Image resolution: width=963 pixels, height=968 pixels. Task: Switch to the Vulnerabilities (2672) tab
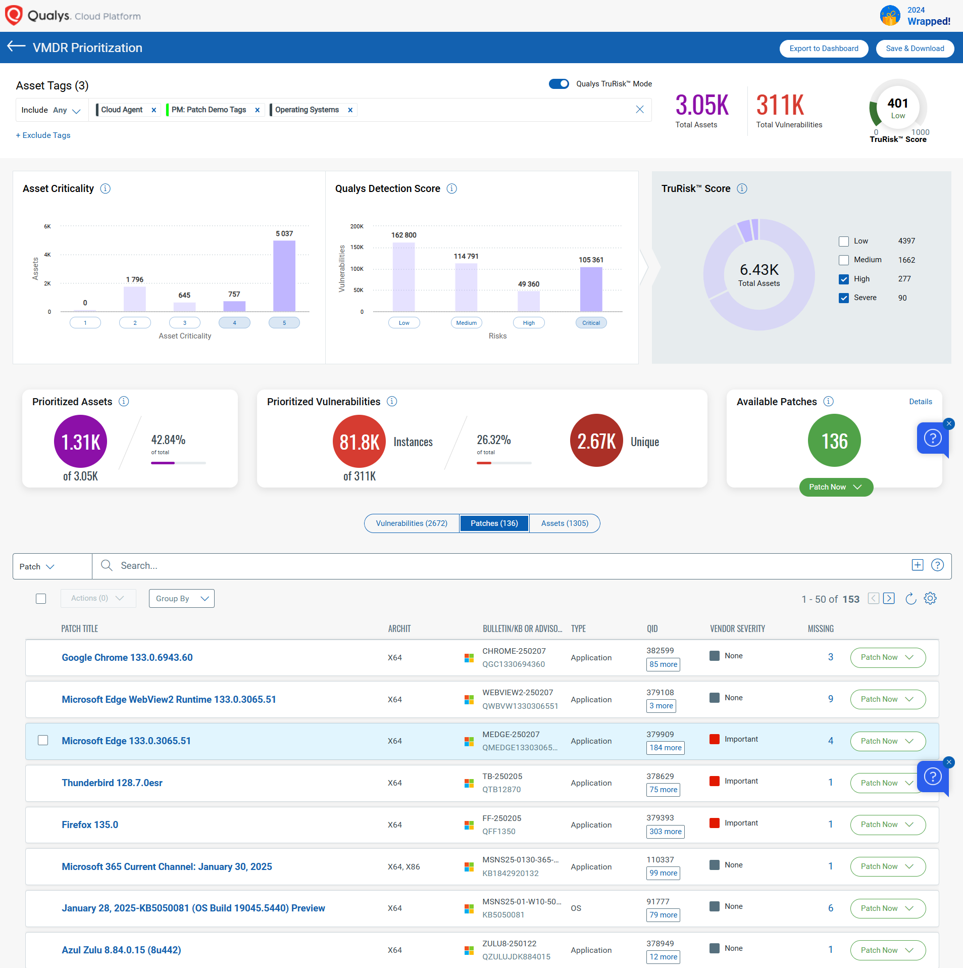pyautogui.click(x=411, y=523)
